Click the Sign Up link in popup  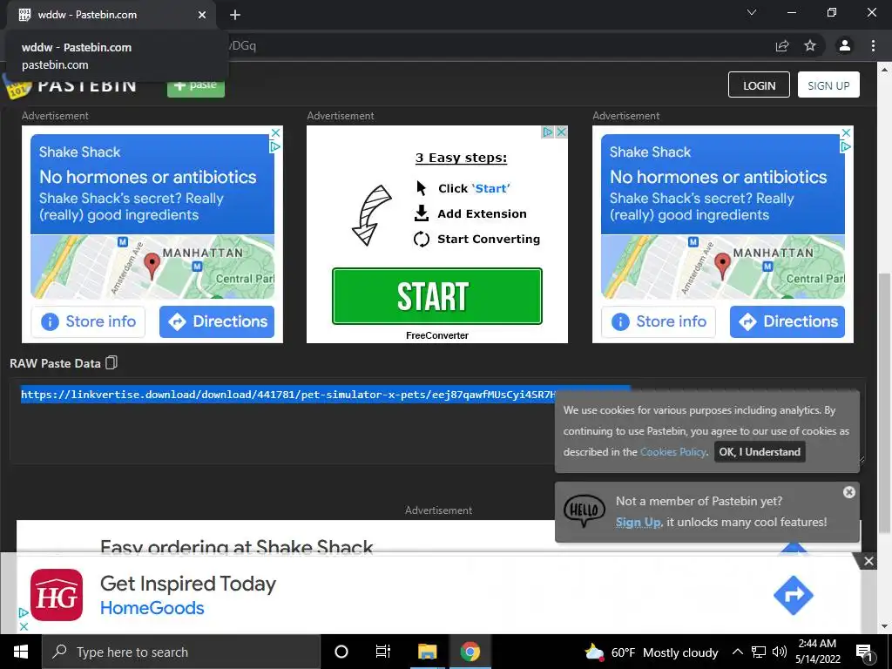638,523
